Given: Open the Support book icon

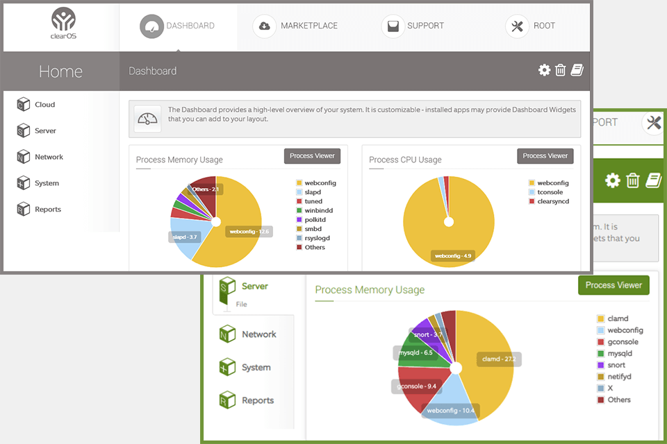Looking at the screenshot, I should (393, 26).
